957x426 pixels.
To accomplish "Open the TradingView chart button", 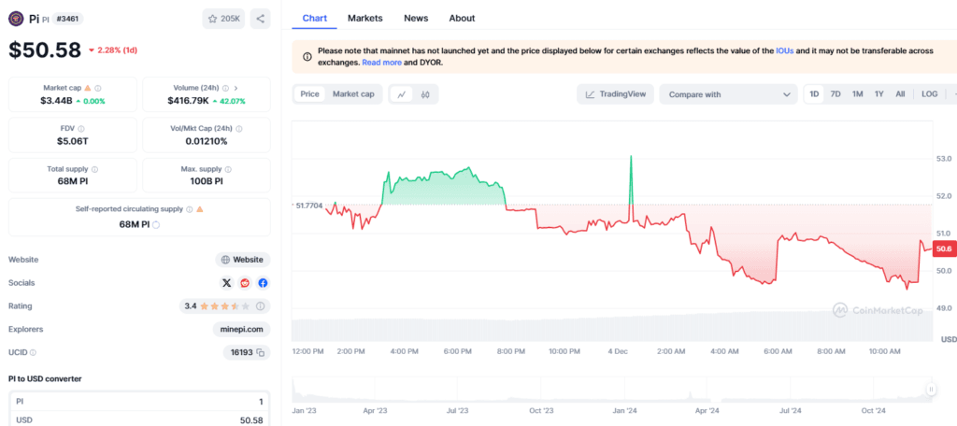I will [615, 94].
